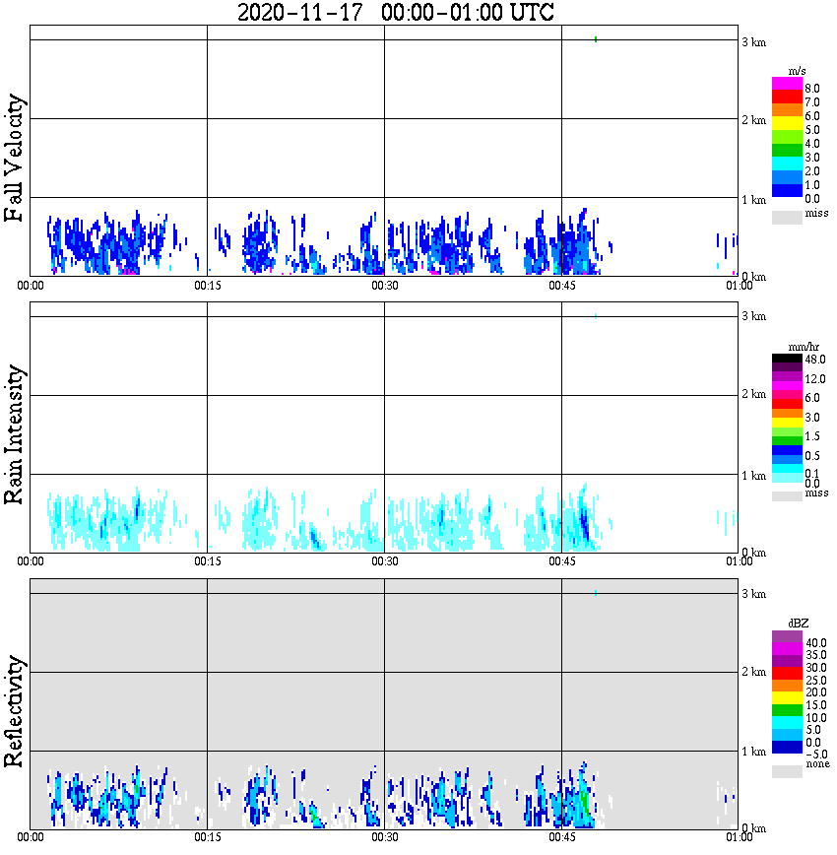Pick the top purple 40.0 dBZ legend swatch
Screen dimensions: 837x855
point(787,637)
